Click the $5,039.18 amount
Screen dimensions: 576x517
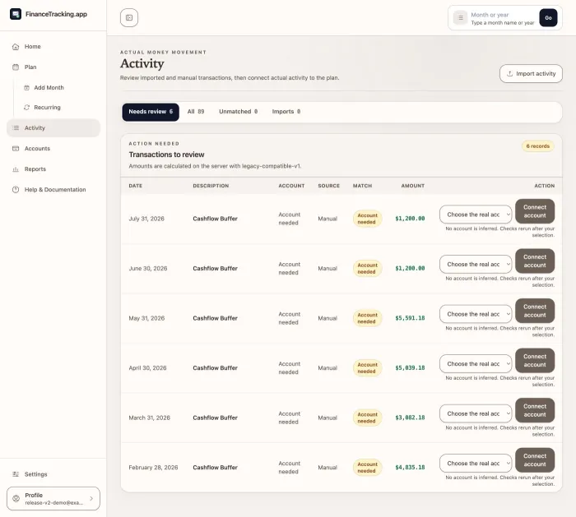[x=410, y=367]
